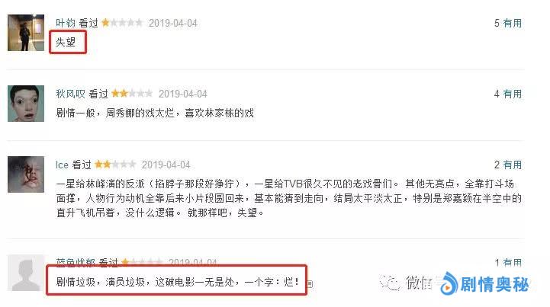Click username 秋风叹
Viewport: 550px width, 307px height.
click(70, 94)
